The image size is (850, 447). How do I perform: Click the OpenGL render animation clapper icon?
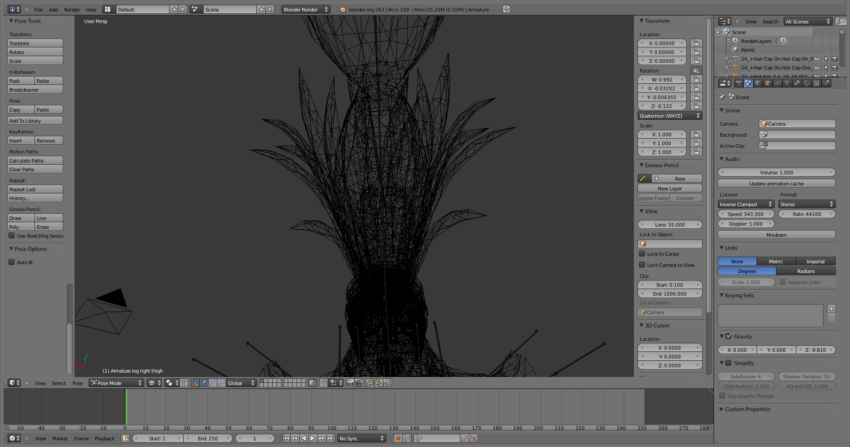click(359, 383)
